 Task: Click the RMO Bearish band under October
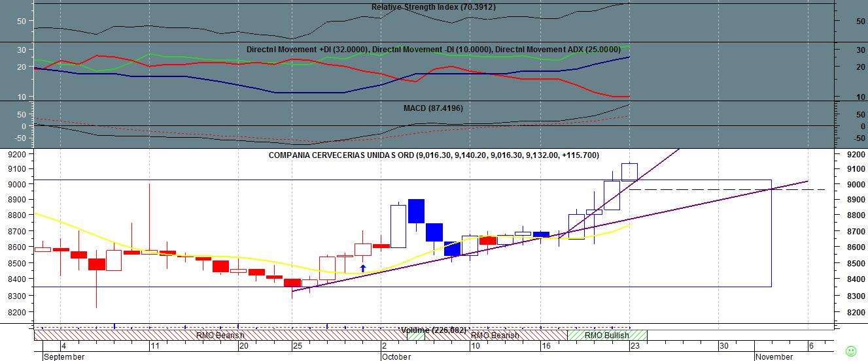pos(495,336)
